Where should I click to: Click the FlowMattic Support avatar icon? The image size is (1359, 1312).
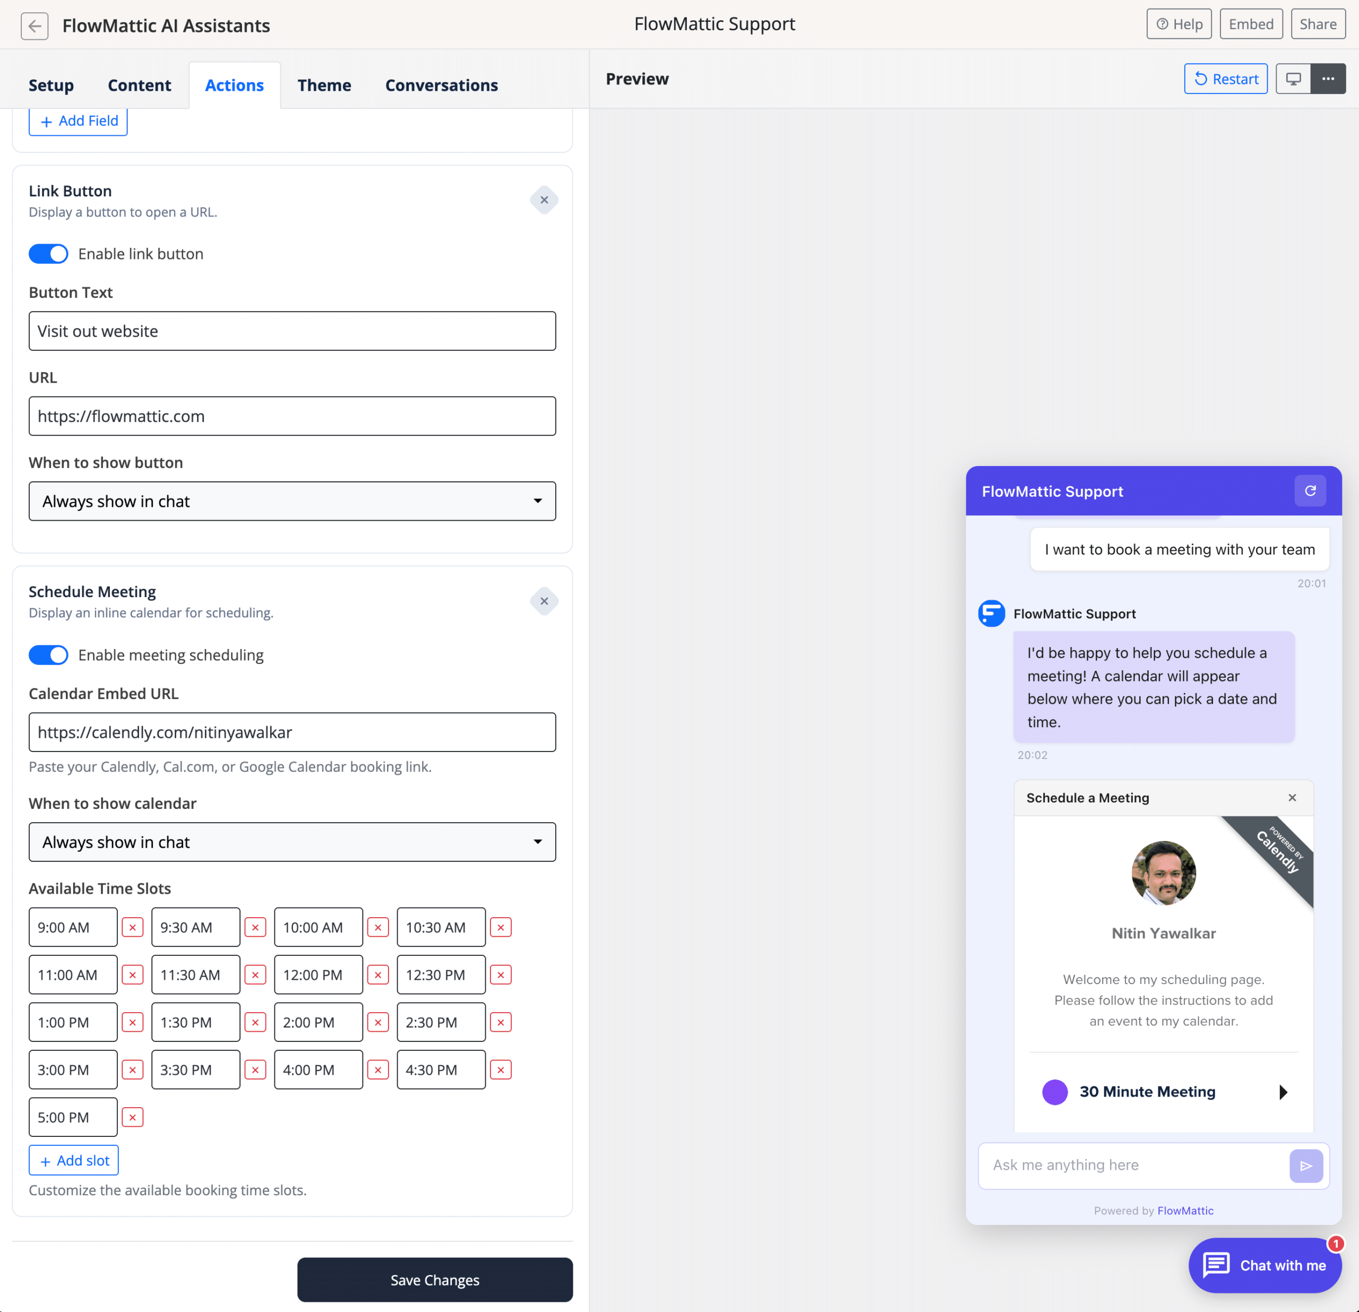(991, 614)
